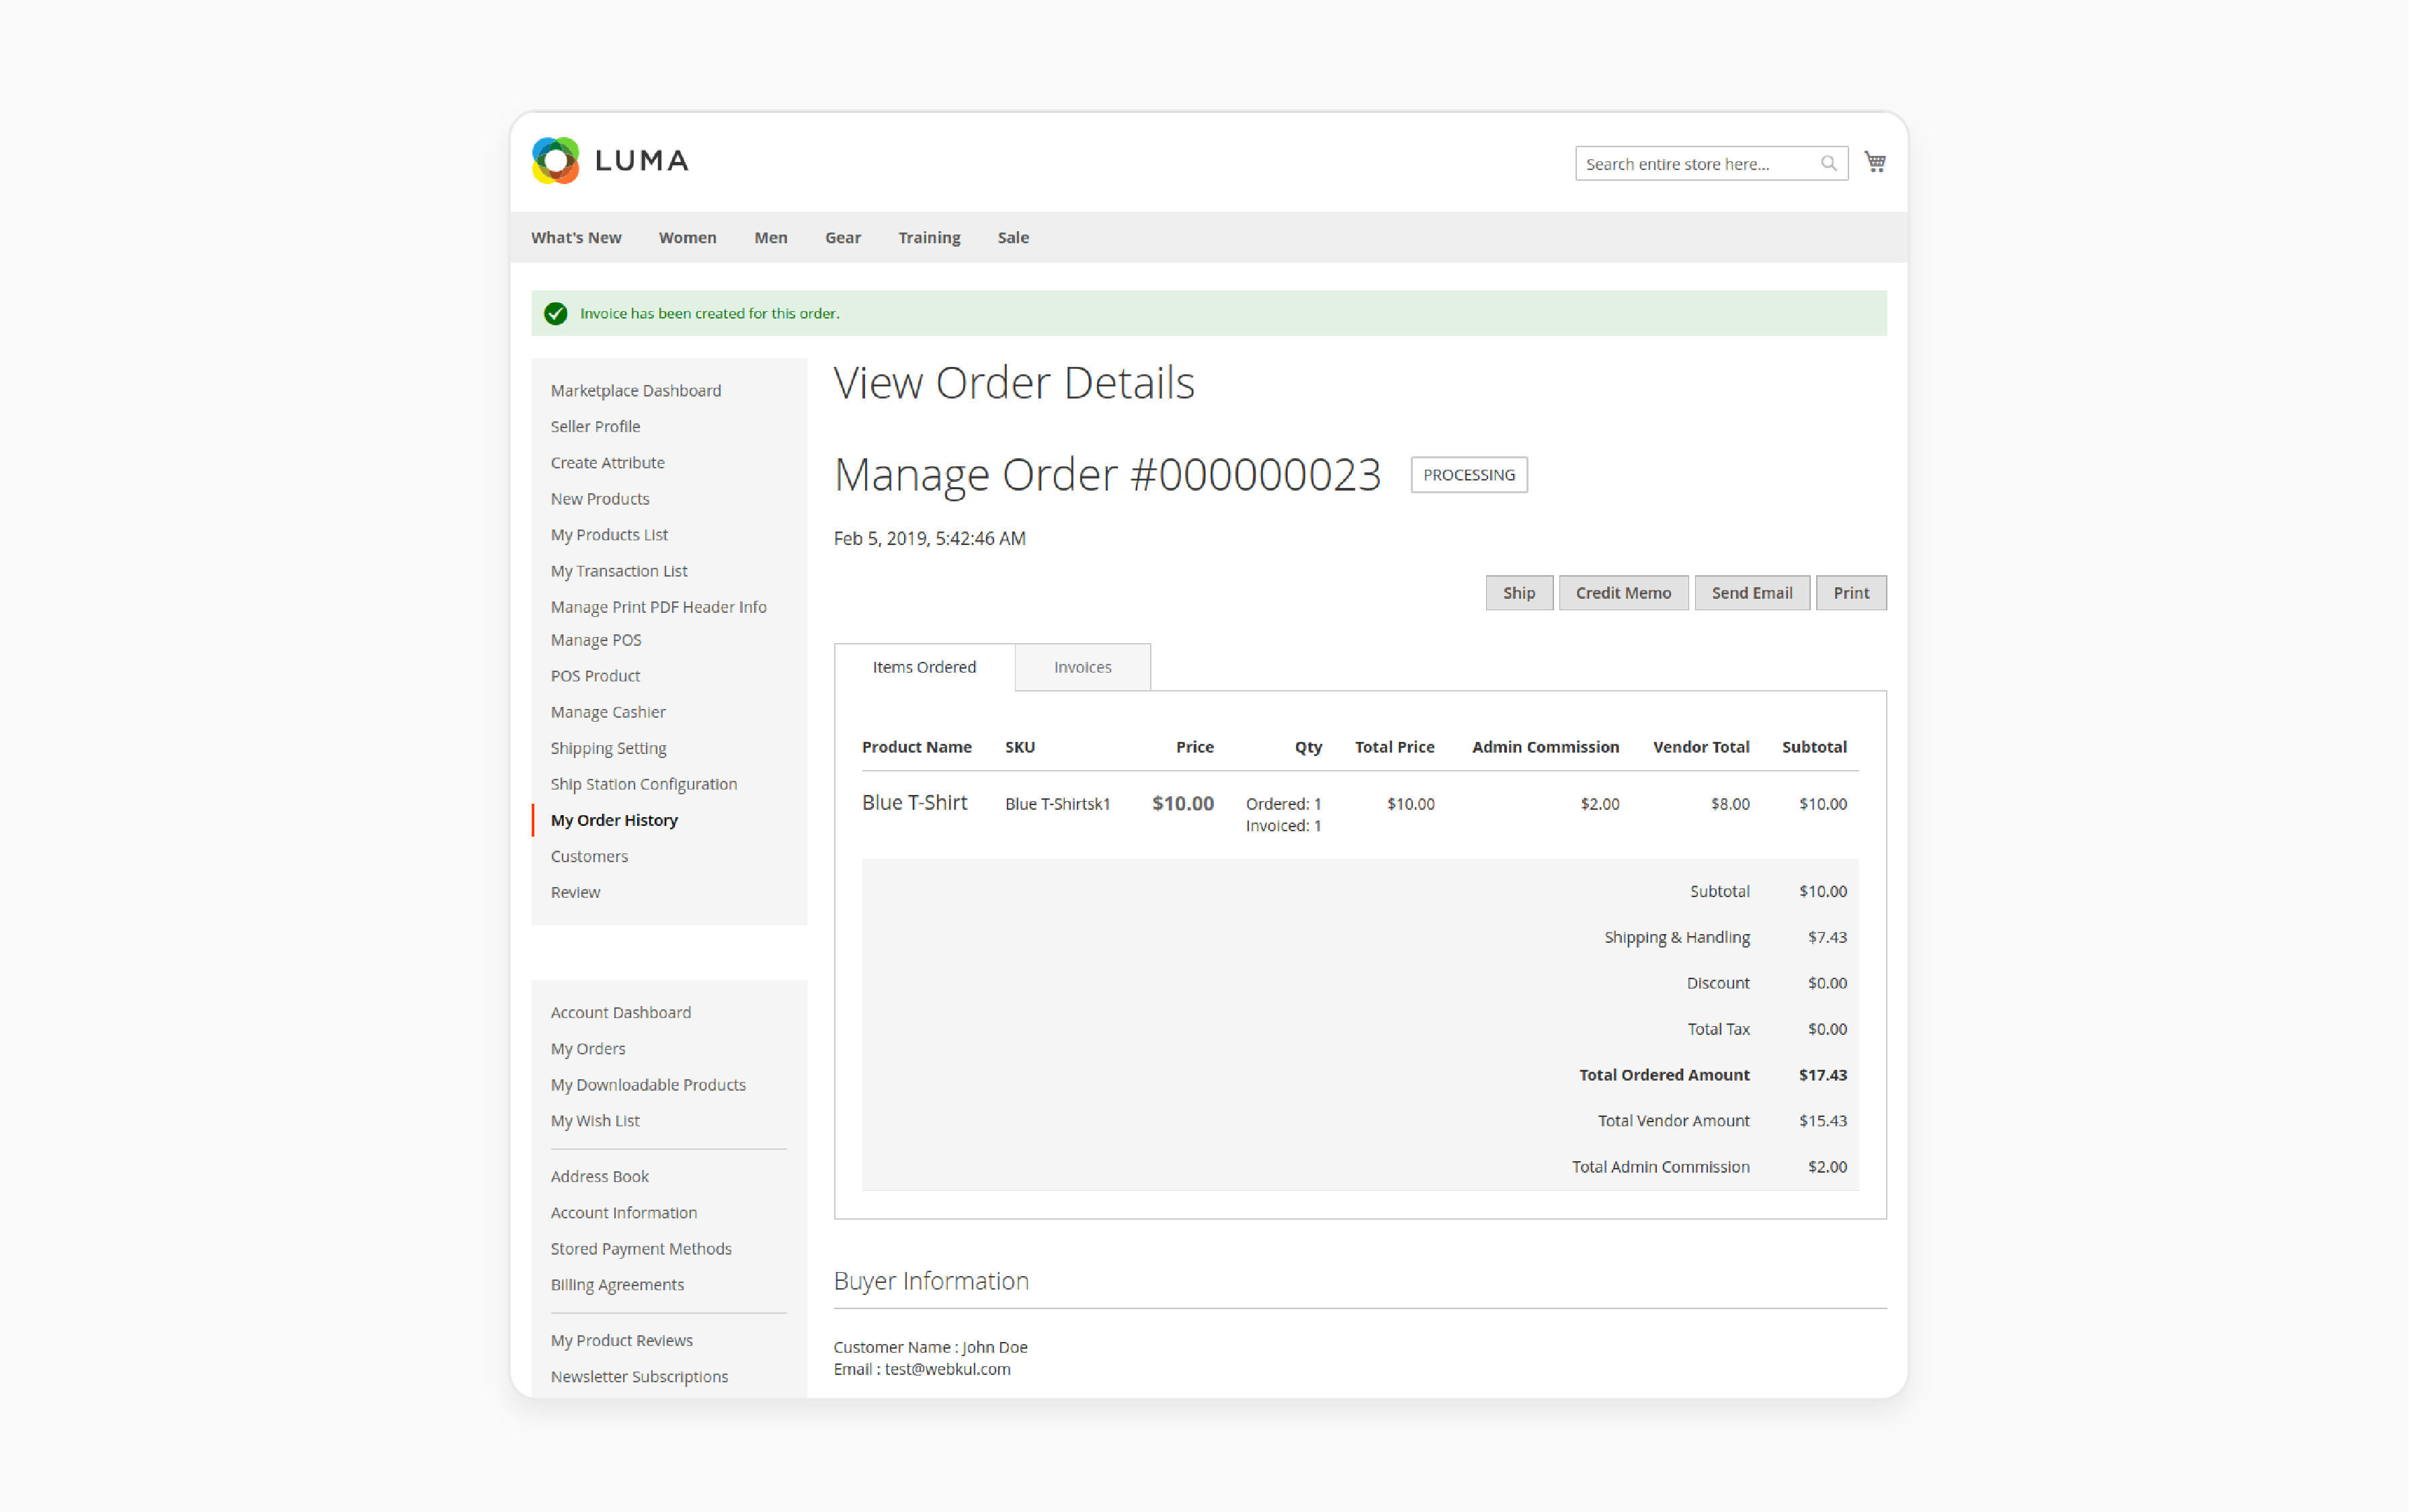This screenshot has width=2409, height=1512.
Task: Open My Products List
Action: (609, 535)
